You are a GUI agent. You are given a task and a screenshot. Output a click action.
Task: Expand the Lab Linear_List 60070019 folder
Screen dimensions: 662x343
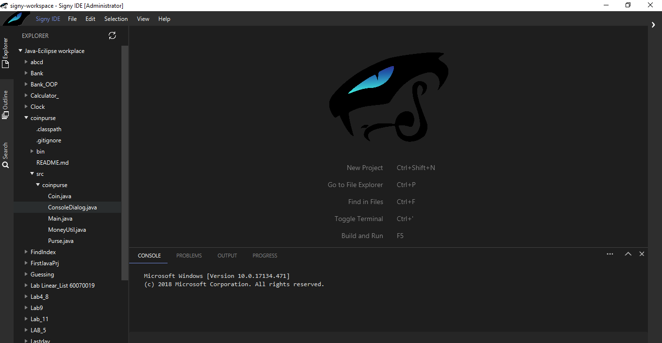point(26,285)
